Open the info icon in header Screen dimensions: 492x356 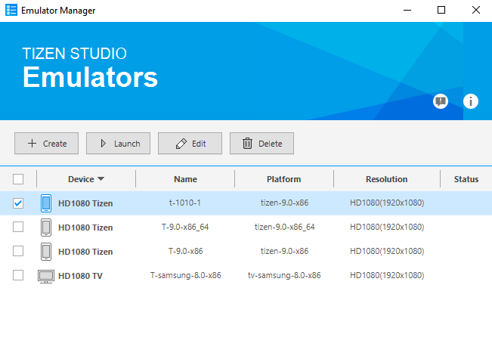471,101
